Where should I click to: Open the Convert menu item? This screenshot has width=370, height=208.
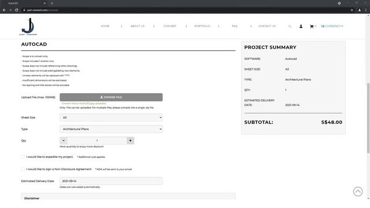click(x=169, y=26)
